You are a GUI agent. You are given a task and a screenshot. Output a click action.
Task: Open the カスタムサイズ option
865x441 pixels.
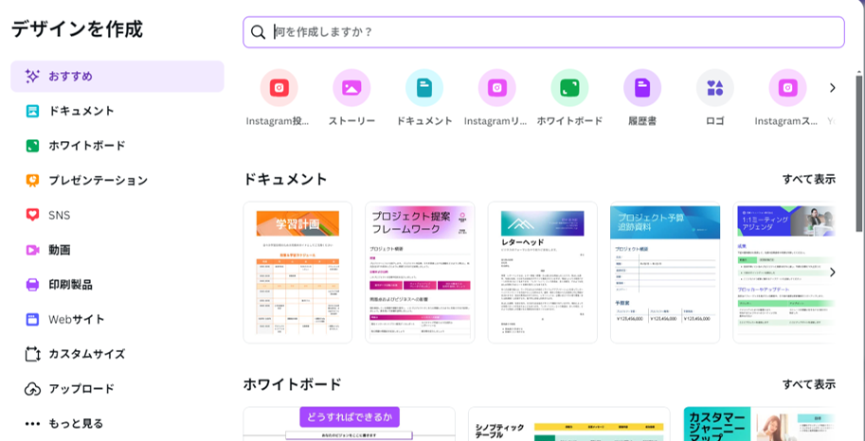pos(86,354)
